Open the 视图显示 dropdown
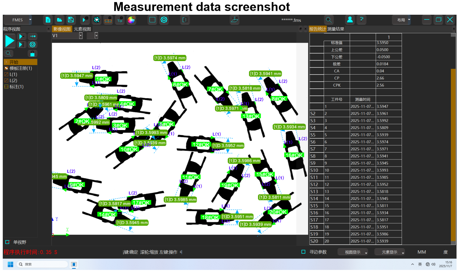Image resolution: width=459 pixels, height=273 pixels. (353, 252)
